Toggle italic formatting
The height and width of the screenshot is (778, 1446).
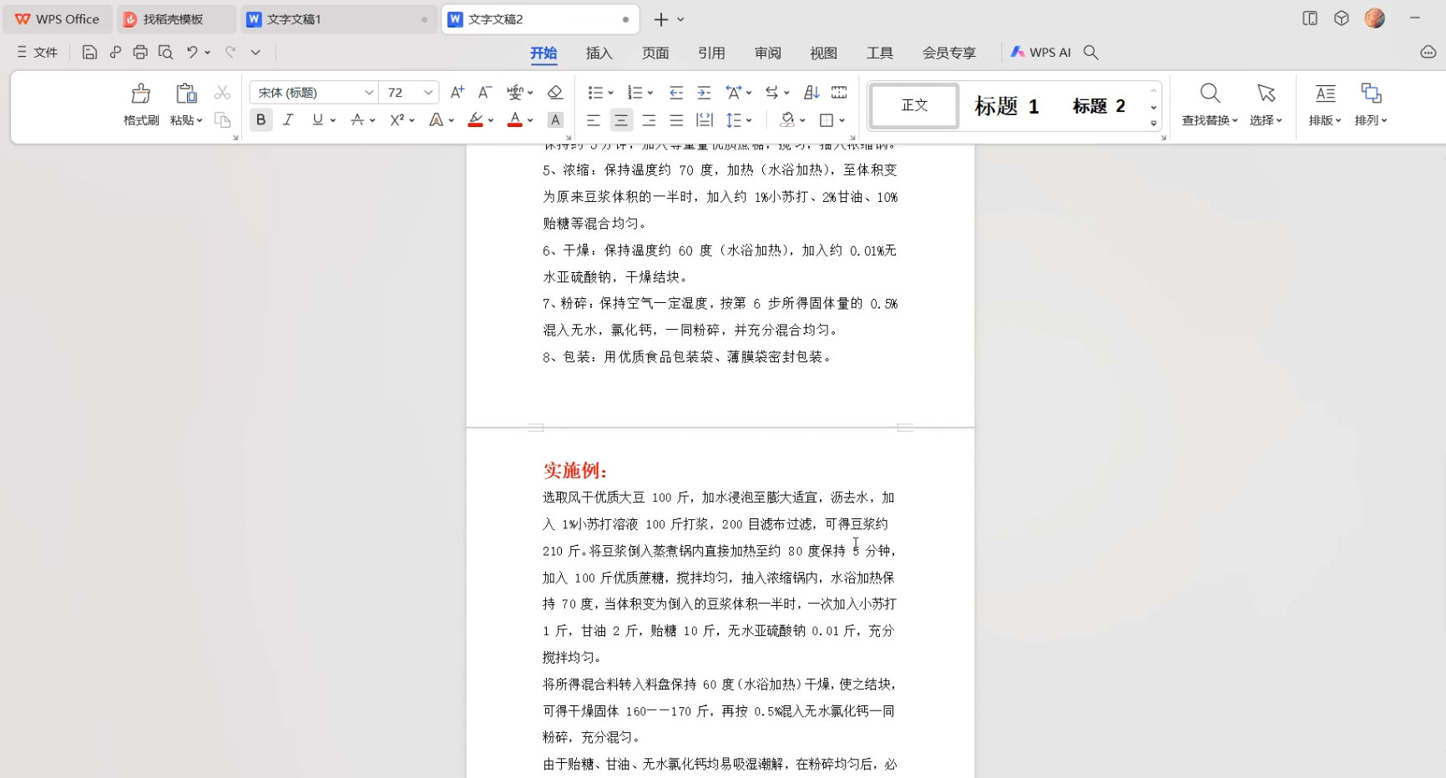click(288, 119)
